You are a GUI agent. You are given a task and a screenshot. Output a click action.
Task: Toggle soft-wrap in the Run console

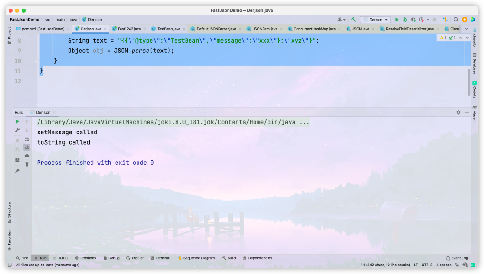pos(27,139)
